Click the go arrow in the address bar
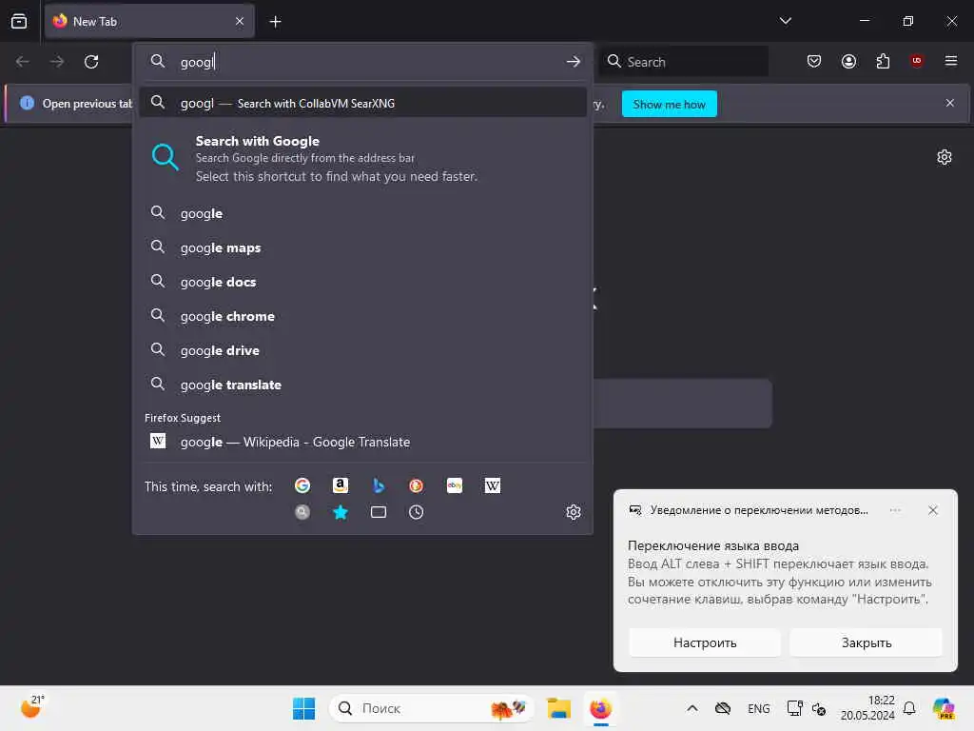The image size is (974, 731). (x=574, y=62)
